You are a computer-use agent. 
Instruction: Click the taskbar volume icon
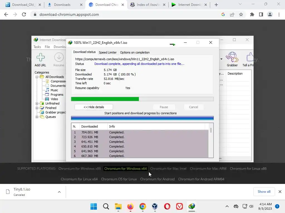point(251,206)
